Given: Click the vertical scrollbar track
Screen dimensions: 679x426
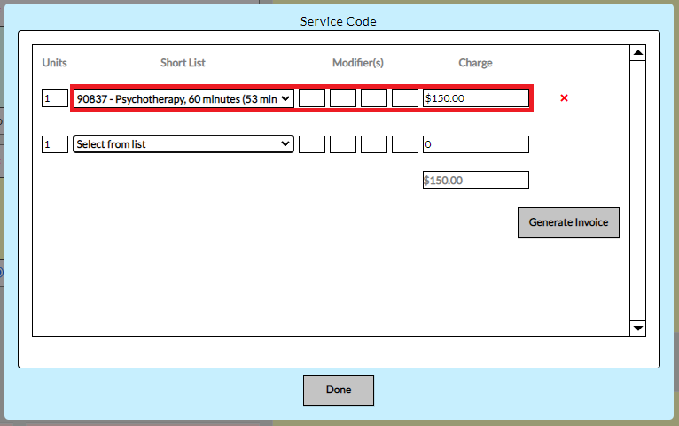Looking at the screenshot, I should pyautogui.click(x=636, y=190).
